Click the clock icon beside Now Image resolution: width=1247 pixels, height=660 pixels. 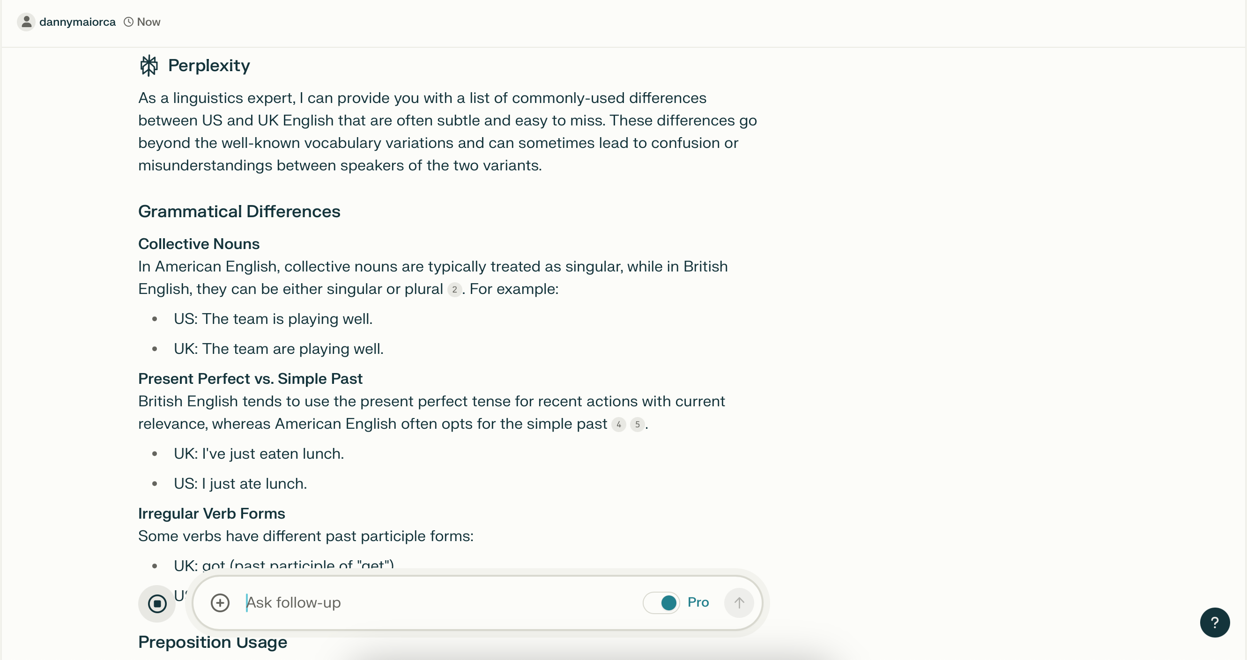tap(128, 22)
